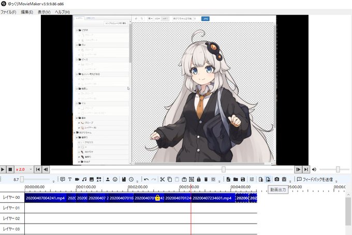Screen dimensions: 352x235
Task: Create a new project file
Action: (228, 179)
